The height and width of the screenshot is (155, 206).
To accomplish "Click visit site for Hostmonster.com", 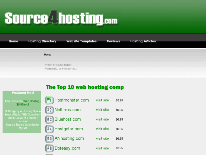I will pos(102,100).
